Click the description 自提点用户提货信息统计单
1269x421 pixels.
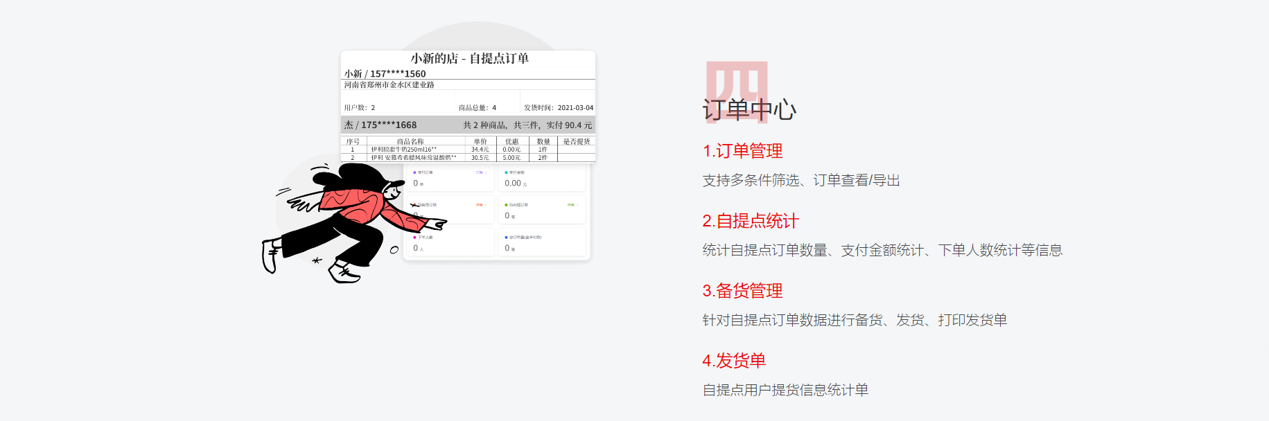coord(785,391)
